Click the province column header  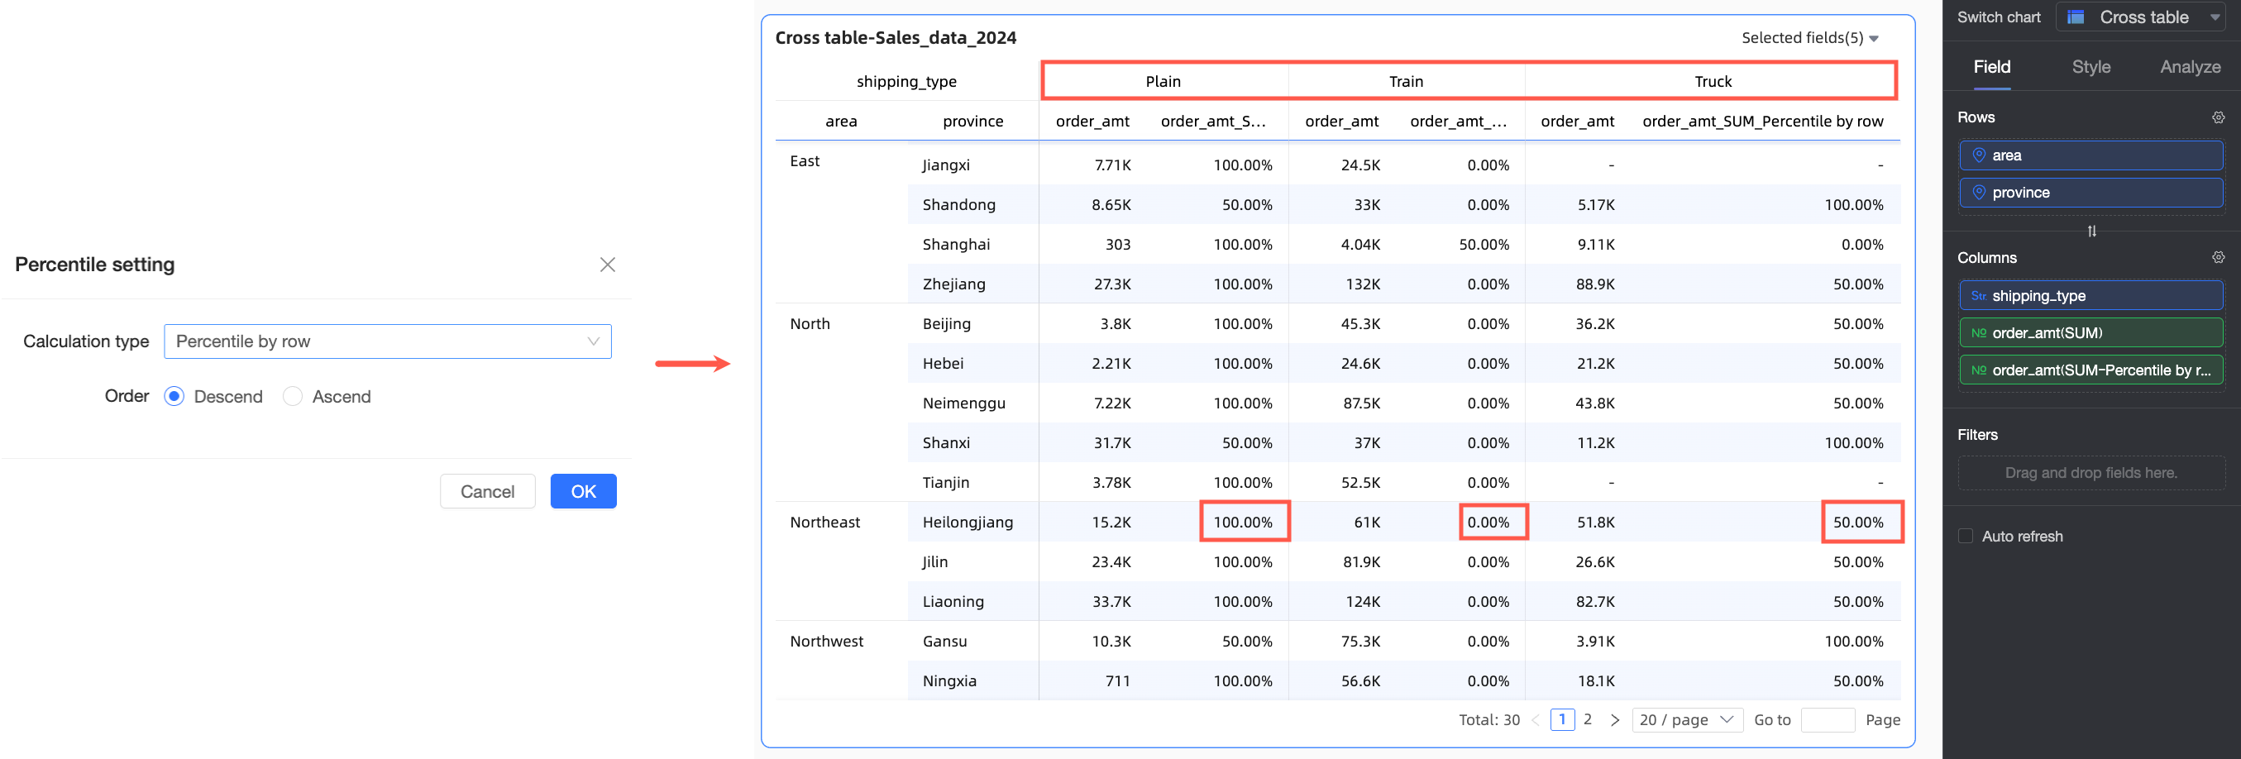click(972, 122)
